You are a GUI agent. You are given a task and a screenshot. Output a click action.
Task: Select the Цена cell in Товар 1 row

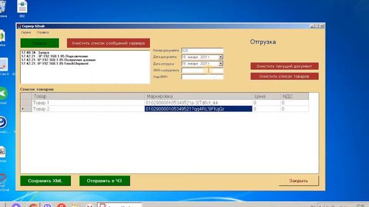pyautogui.click(x=266, y=102)
